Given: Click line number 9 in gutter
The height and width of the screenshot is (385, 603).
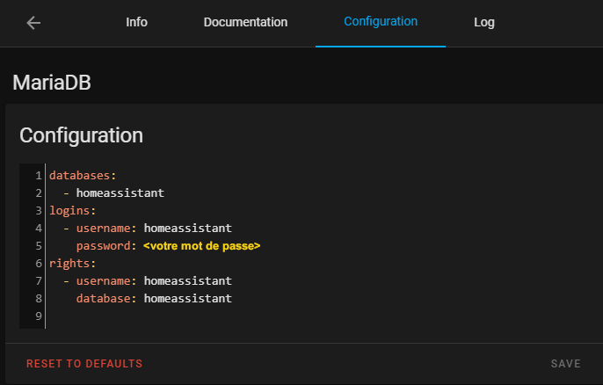Looking at the screenshot, I should pos(39,316).
